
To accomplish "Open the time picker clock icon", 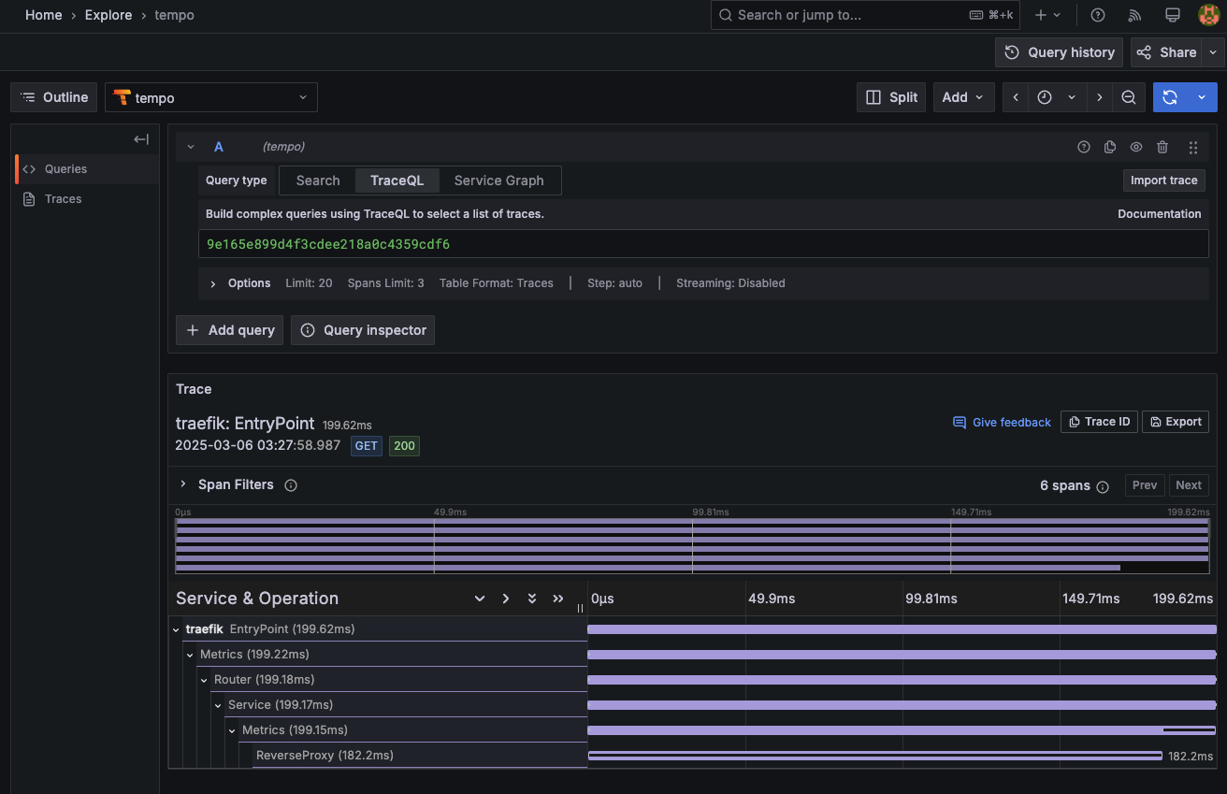I will pyautogui.click(x=1045, y=97).
